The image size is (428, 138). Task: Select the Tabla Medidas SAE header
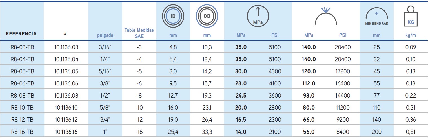(139, 33)
